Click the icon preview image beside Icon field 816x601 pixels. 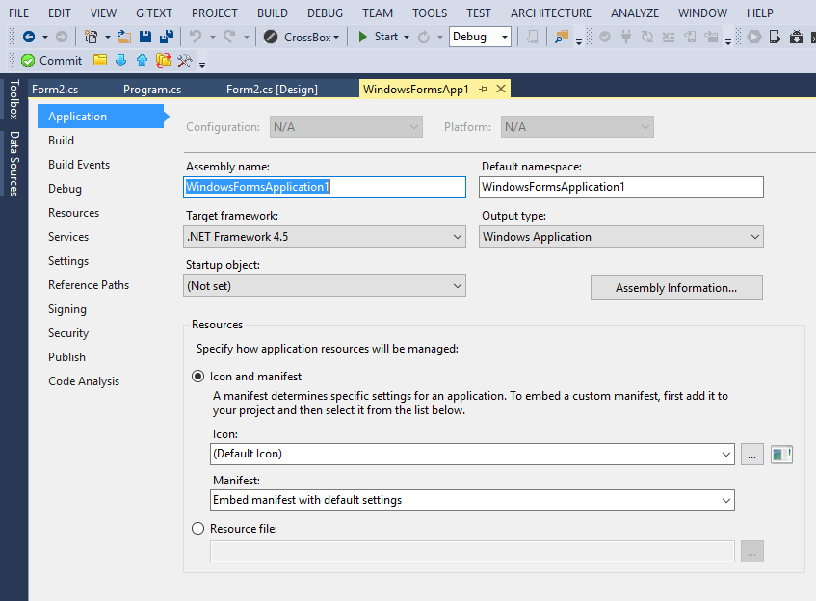(x=781, y=455)
